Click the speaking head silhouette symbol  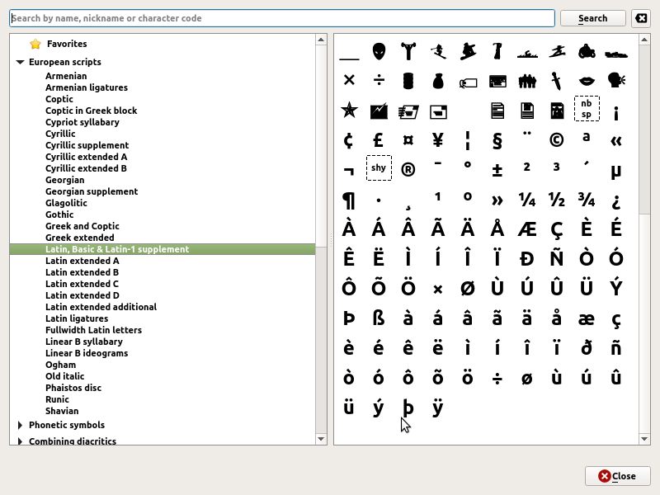pyautogui.click(x=615, y=81)
